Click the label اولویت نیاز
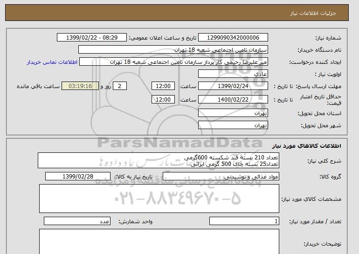This screenshot has height=254, width=359. [328, 74]
